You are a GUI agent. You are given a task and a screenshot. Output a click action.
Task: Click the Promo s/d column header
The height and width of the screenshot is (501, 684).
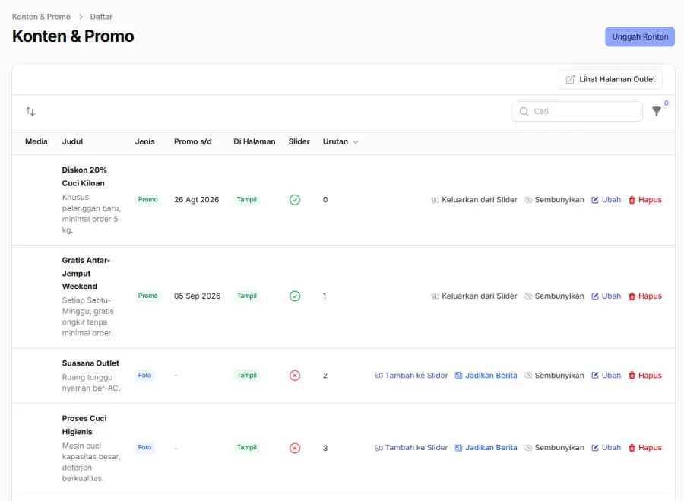click(193, 142)
